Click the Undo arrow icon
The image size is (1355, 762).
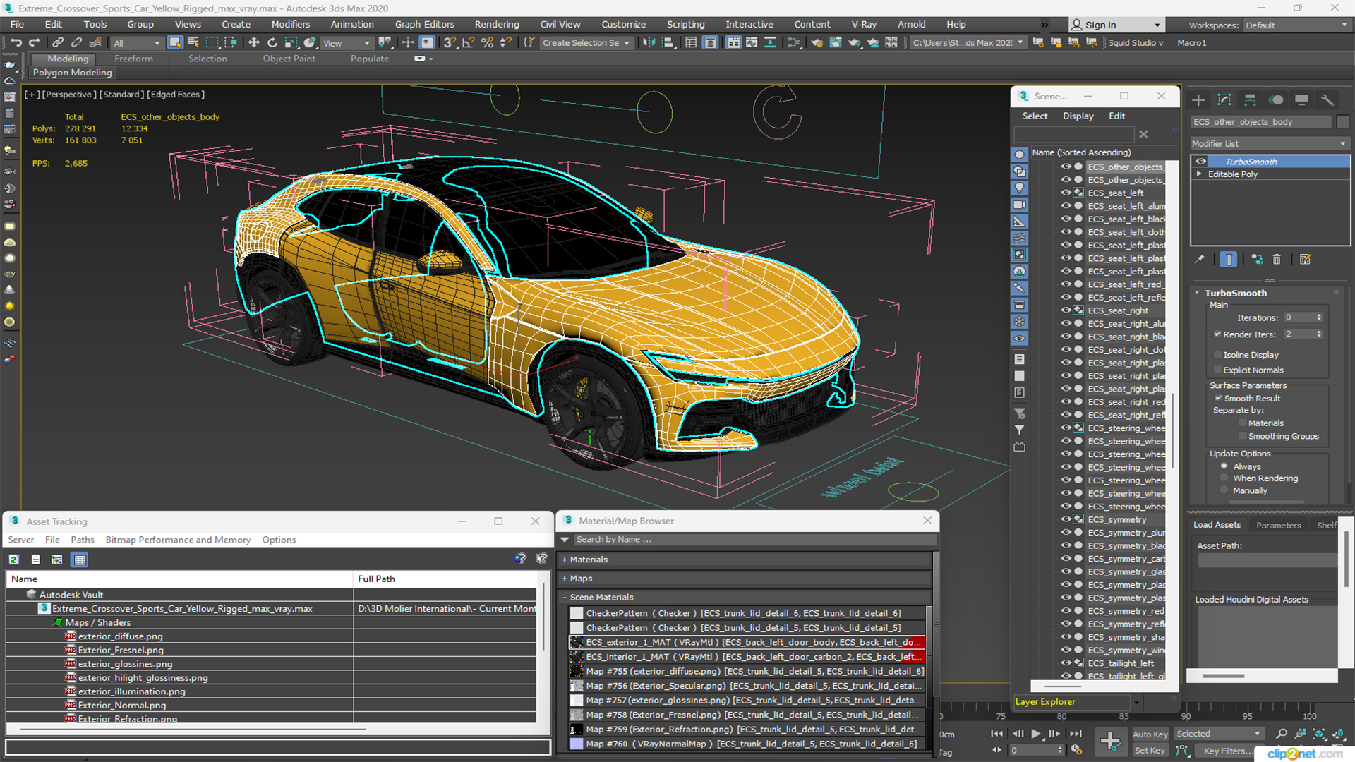[x=16, y=43]
